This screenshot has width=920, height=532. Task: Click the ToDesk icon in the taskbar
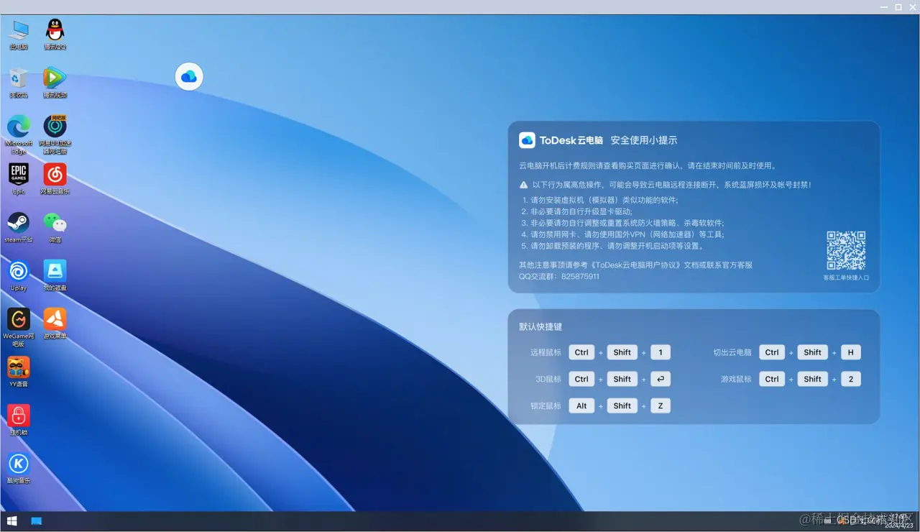[x=36, y=520]
